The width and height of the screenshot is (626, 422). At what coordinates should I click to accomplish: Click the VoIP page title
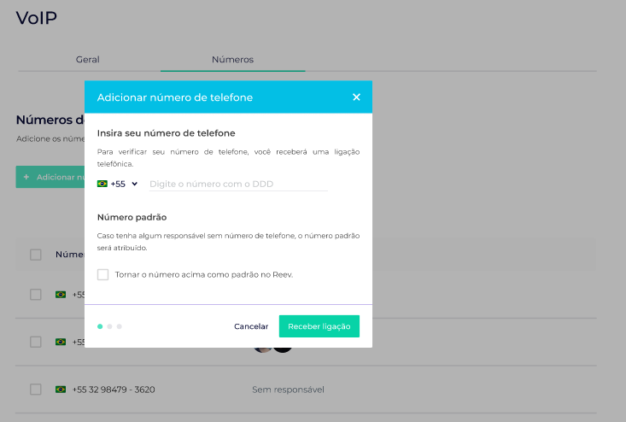[x=37, y=18]
